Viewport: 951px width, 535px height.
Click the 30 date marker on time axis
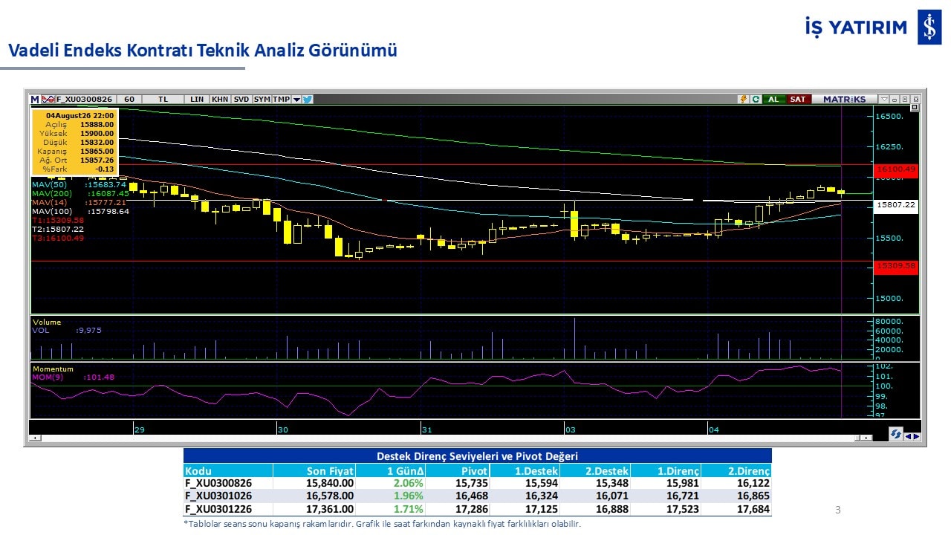[282, 429]
